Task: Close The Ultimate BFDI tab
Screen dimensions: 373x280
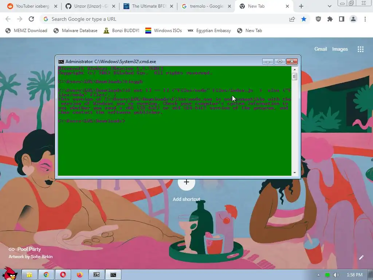Action: click(x=171, y=7)
